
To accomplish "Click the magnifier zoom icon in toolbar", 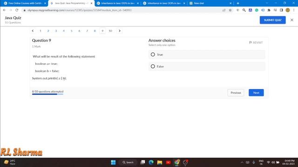I will pyautogui.click(x=244, y=10).
